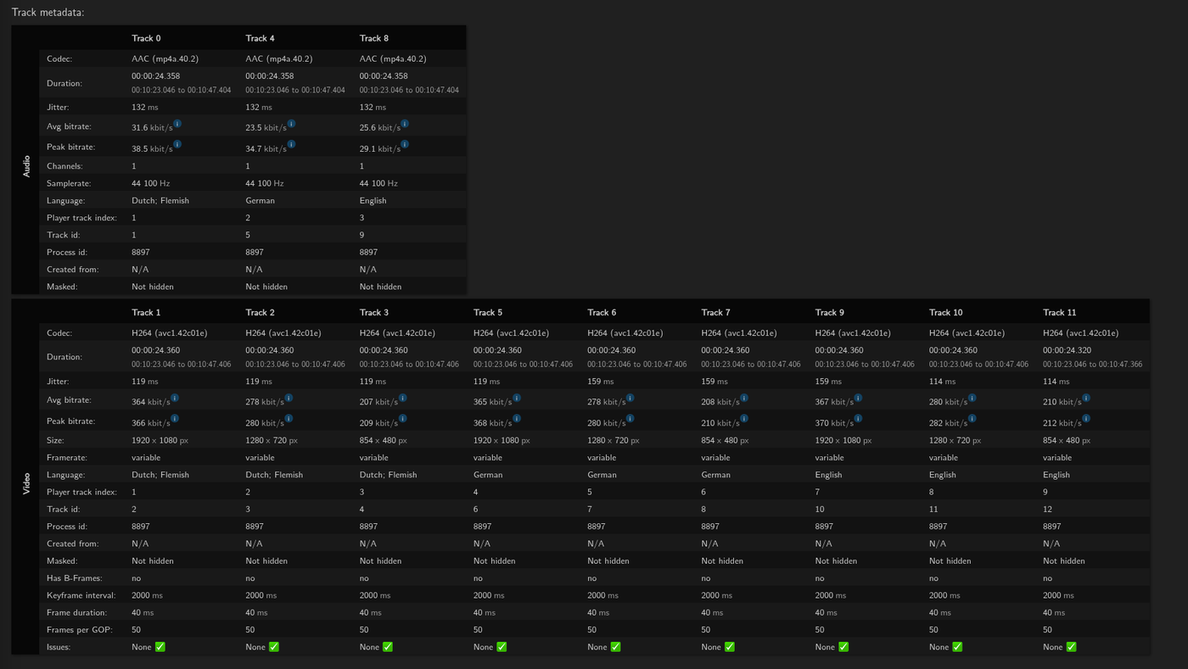Screen dimensions: 1188x669
Task: Click Track 6 jitter value '159 ms'
Action: (x=601, y=382)
